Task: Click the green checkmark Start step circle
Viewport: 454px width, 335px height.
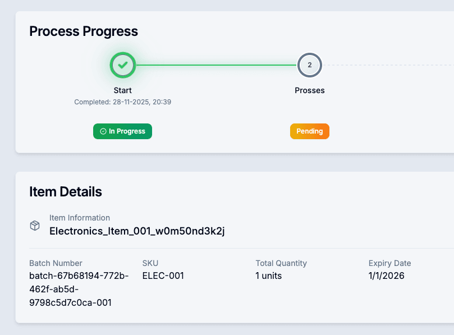Action: [x=123, y=65]
